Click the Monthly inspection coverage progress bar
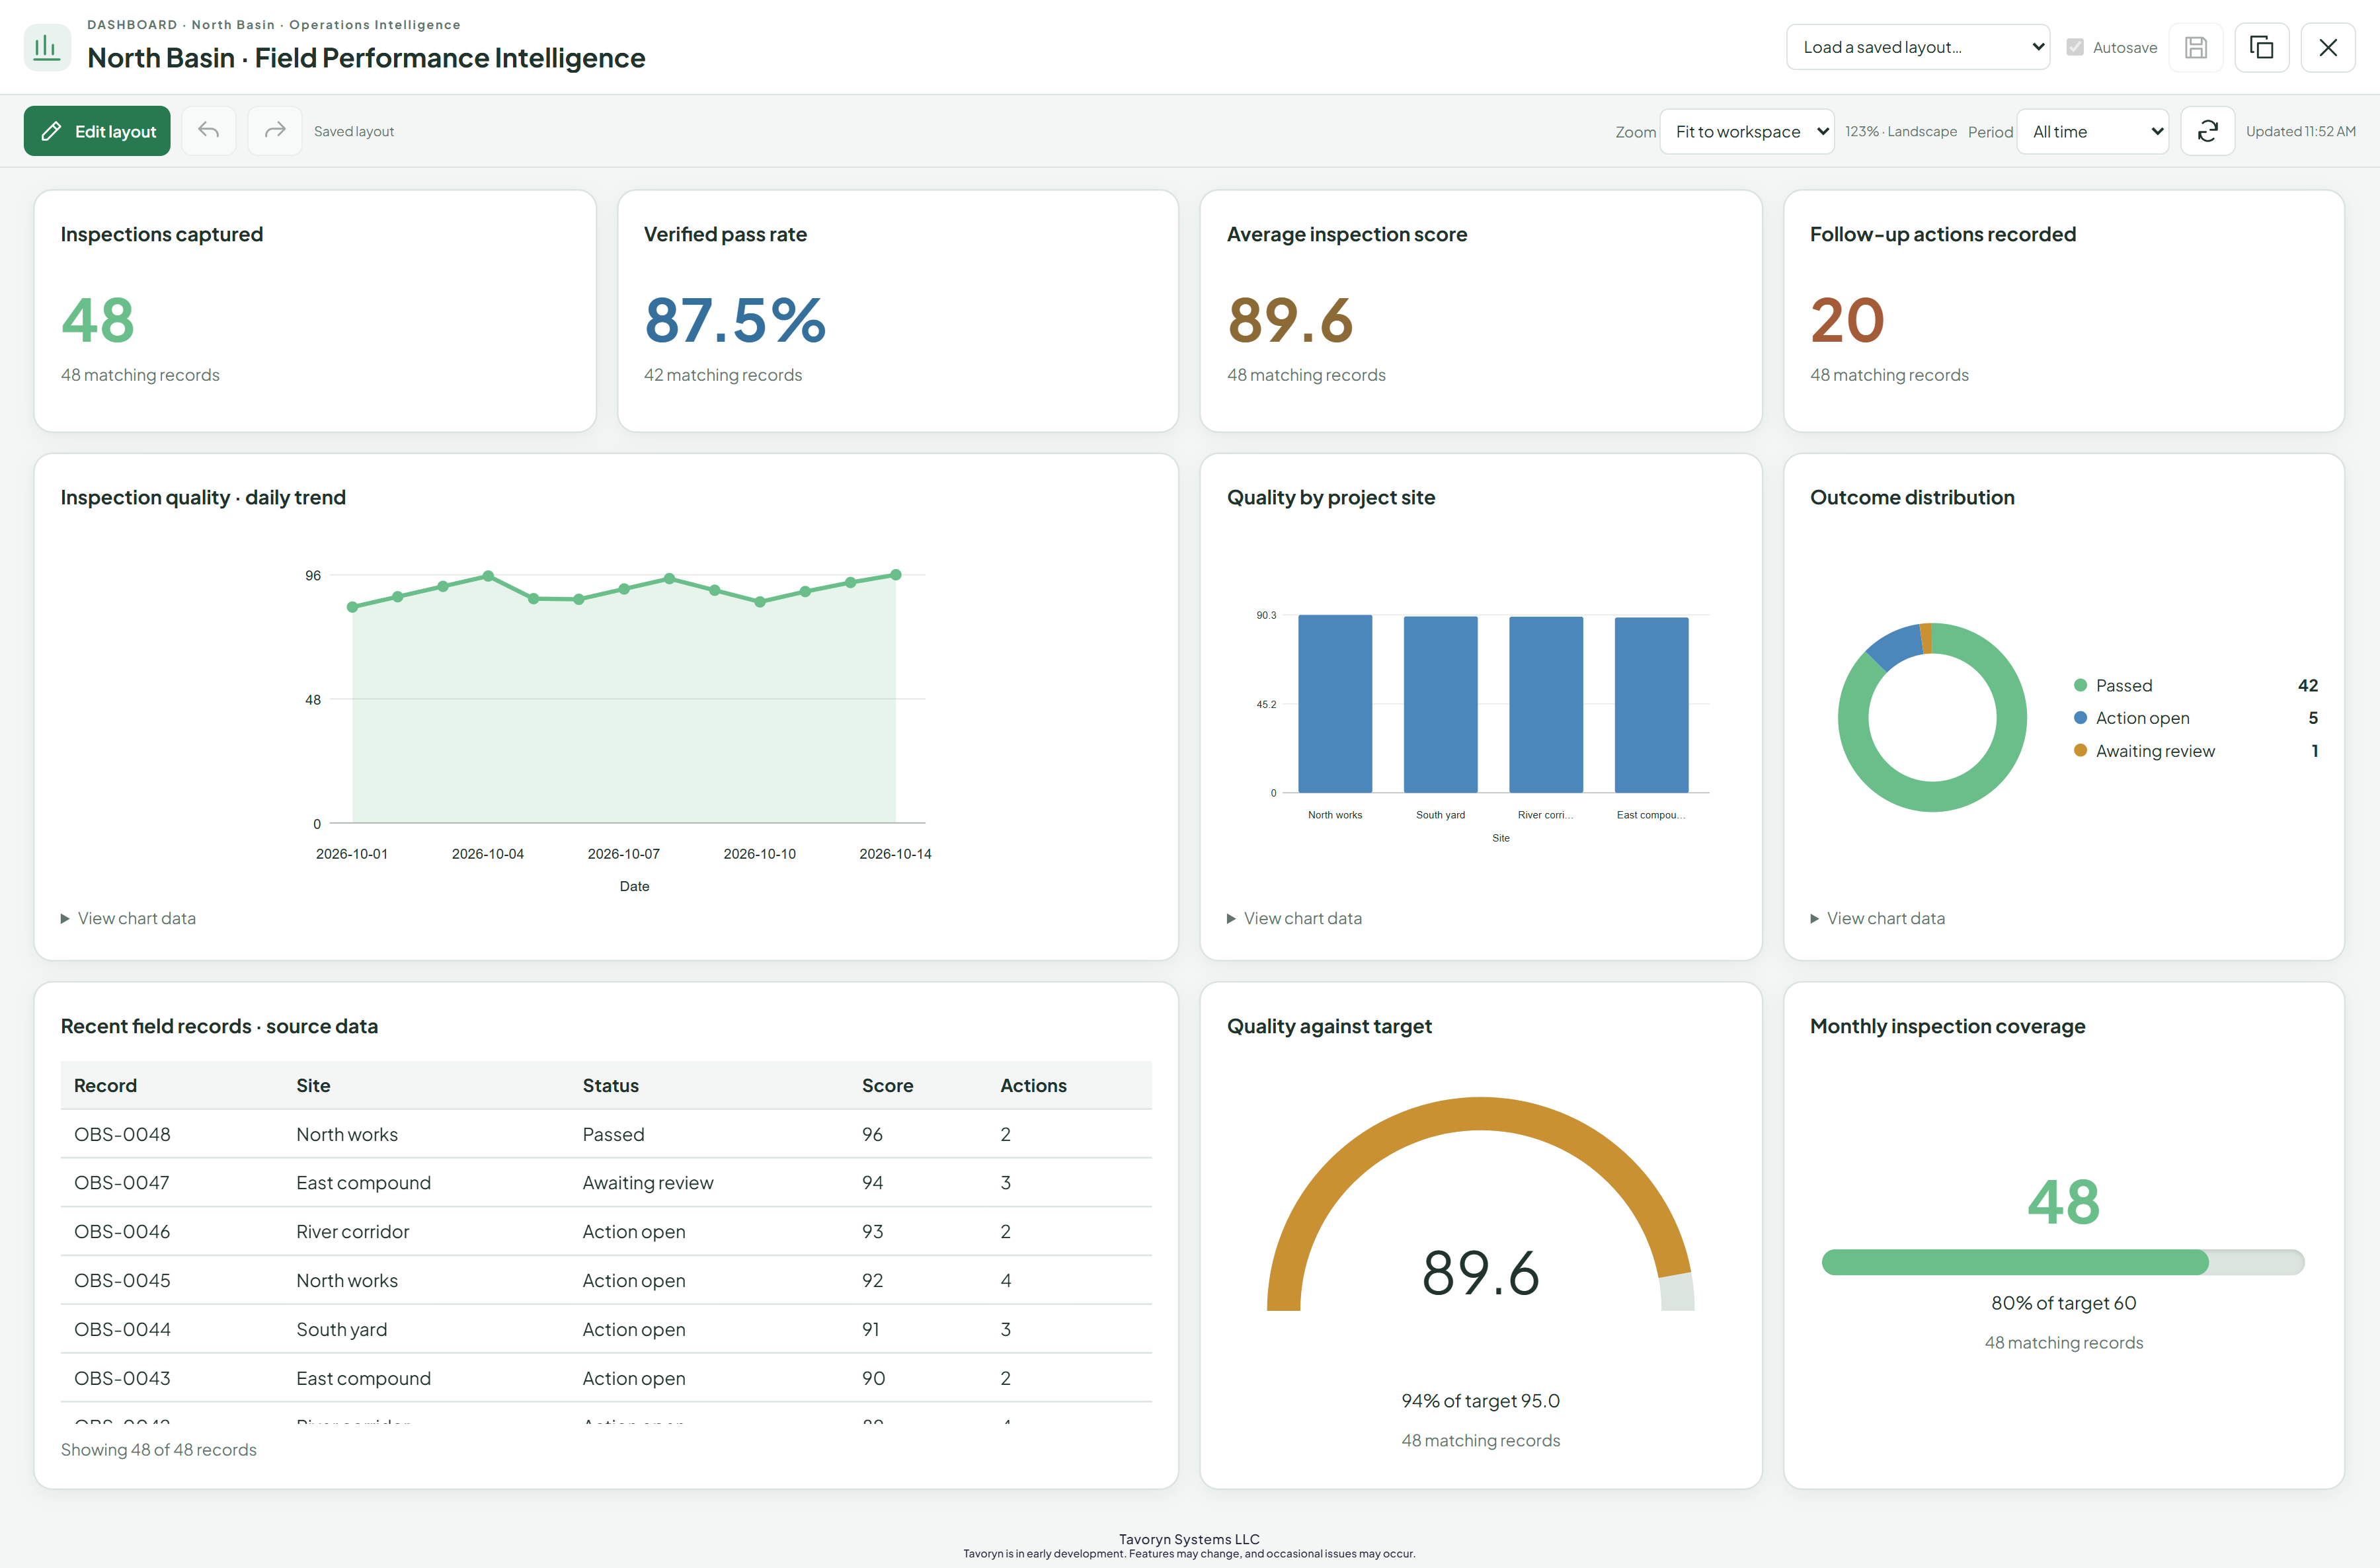2380x1568 pixels. (2063, 1262)
